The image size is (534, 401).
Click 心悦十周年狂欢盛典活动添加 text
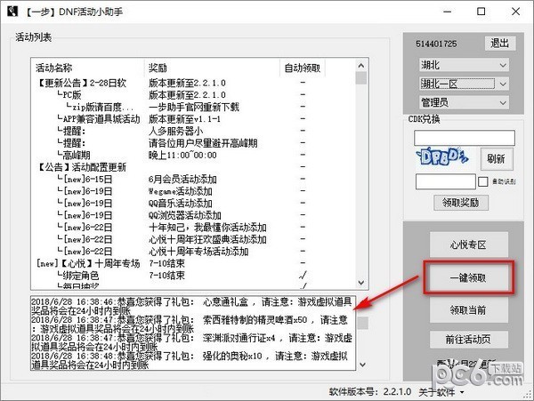click(x=207, y=239)
